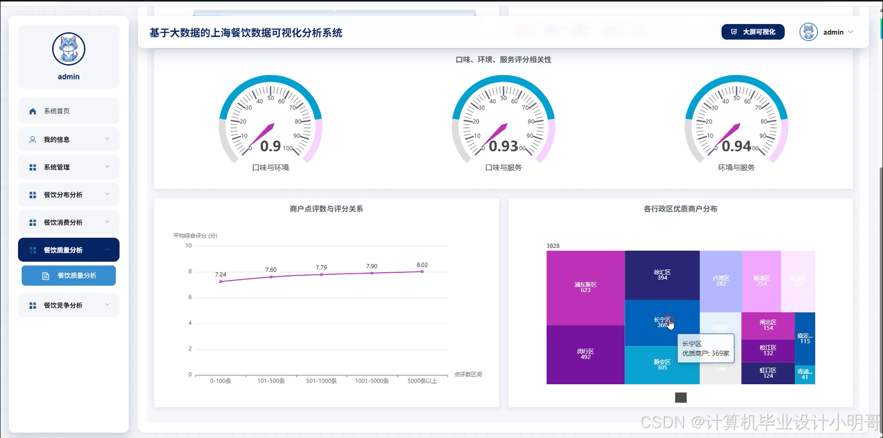This screenshot has height=438, width=883.
Task: Click the grid icon in the active 餐饮质量分析 menu
Action: point(33,250)
